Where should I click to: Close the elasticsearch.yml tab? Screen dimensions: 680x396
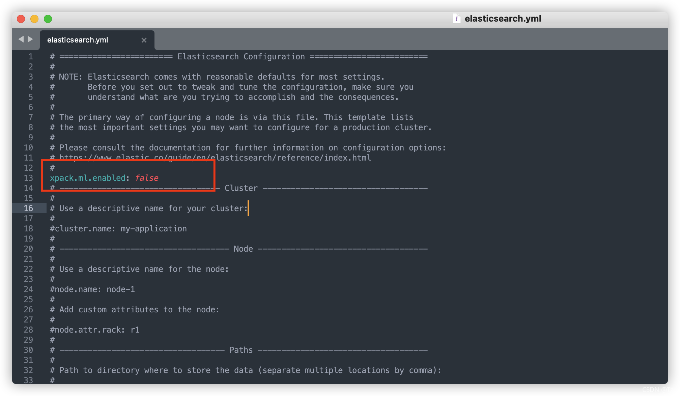pos(144,40)
